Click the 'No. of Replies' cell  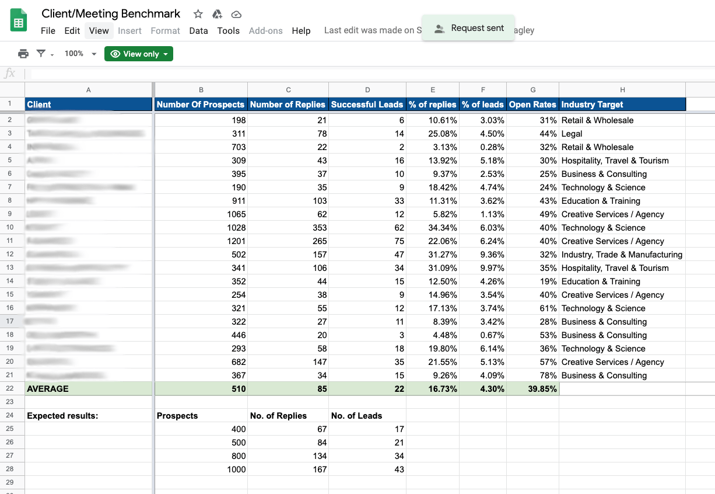pyautogui.click(x=288, y=416)
